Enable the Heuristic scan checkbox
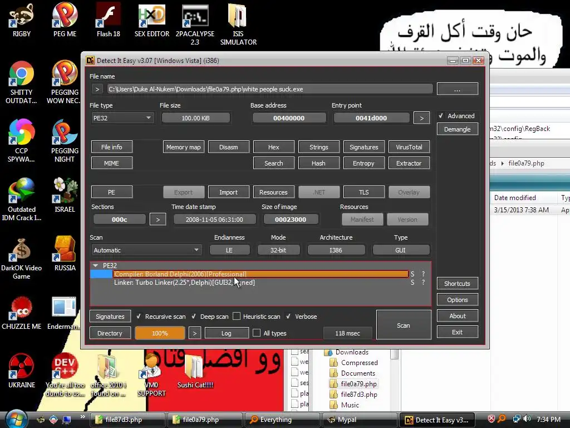The width and height of the screenshot is (570, 428). click(x=236, y=317)
